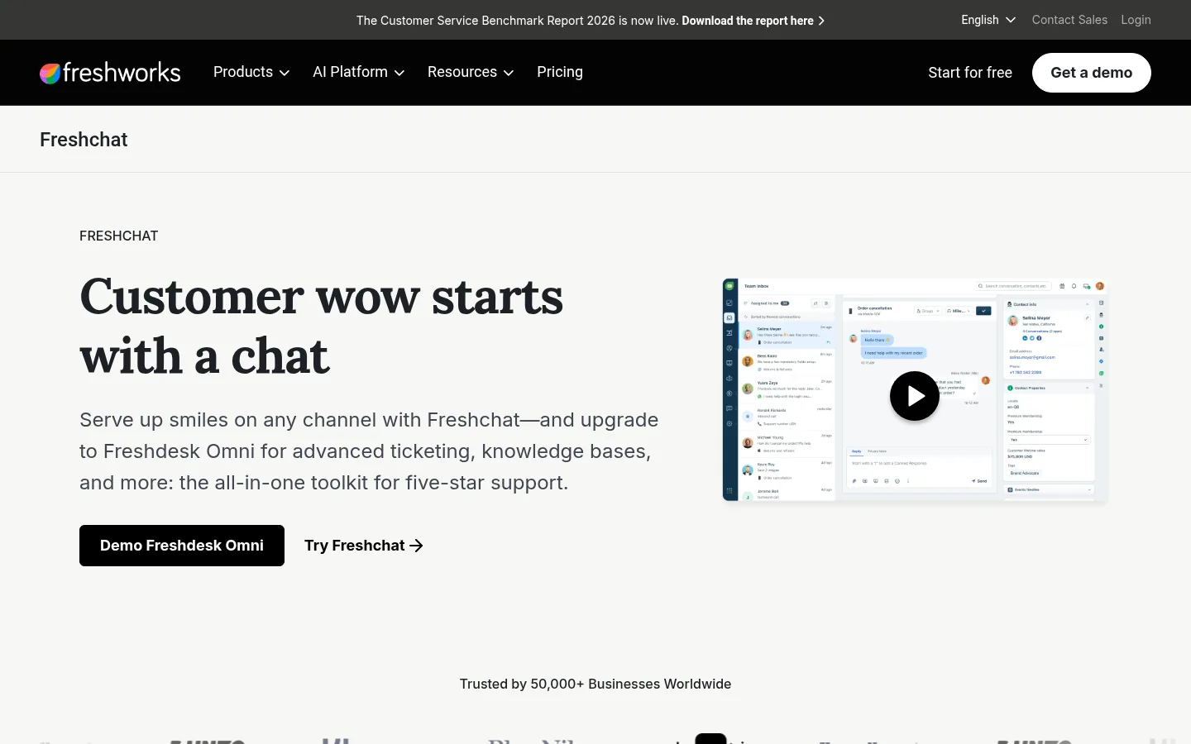The height and width of the screenshot is (744, 1191).
Task: Play the Freshchat product video
Action: click(915, 397)
